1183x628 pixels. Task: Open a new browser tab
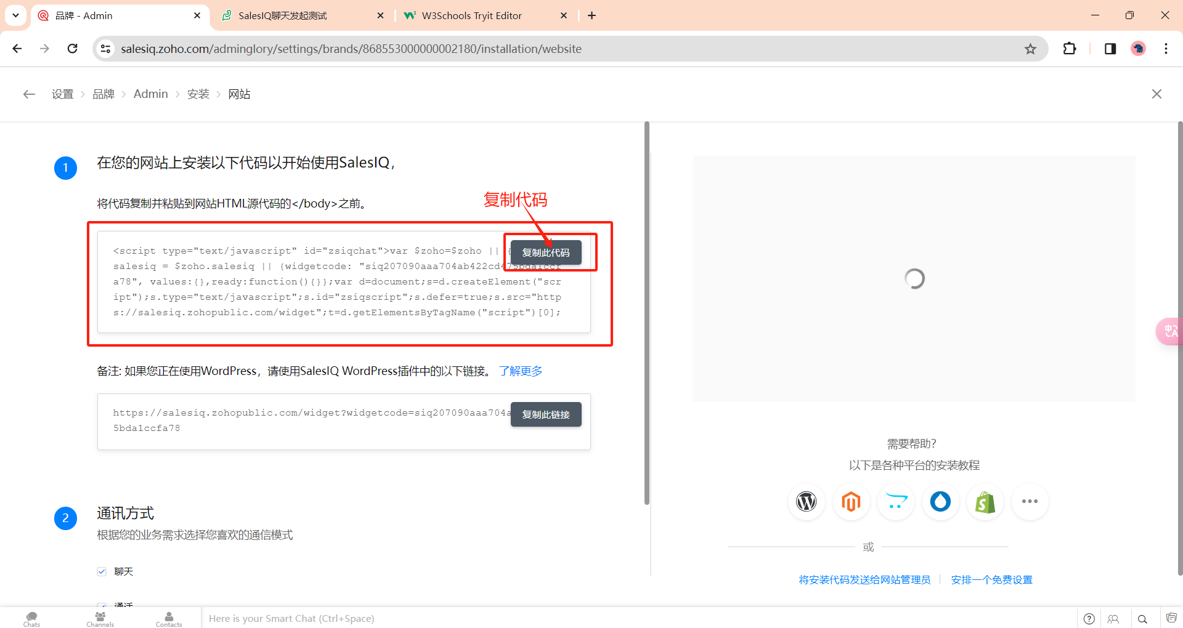pos(591,15)
